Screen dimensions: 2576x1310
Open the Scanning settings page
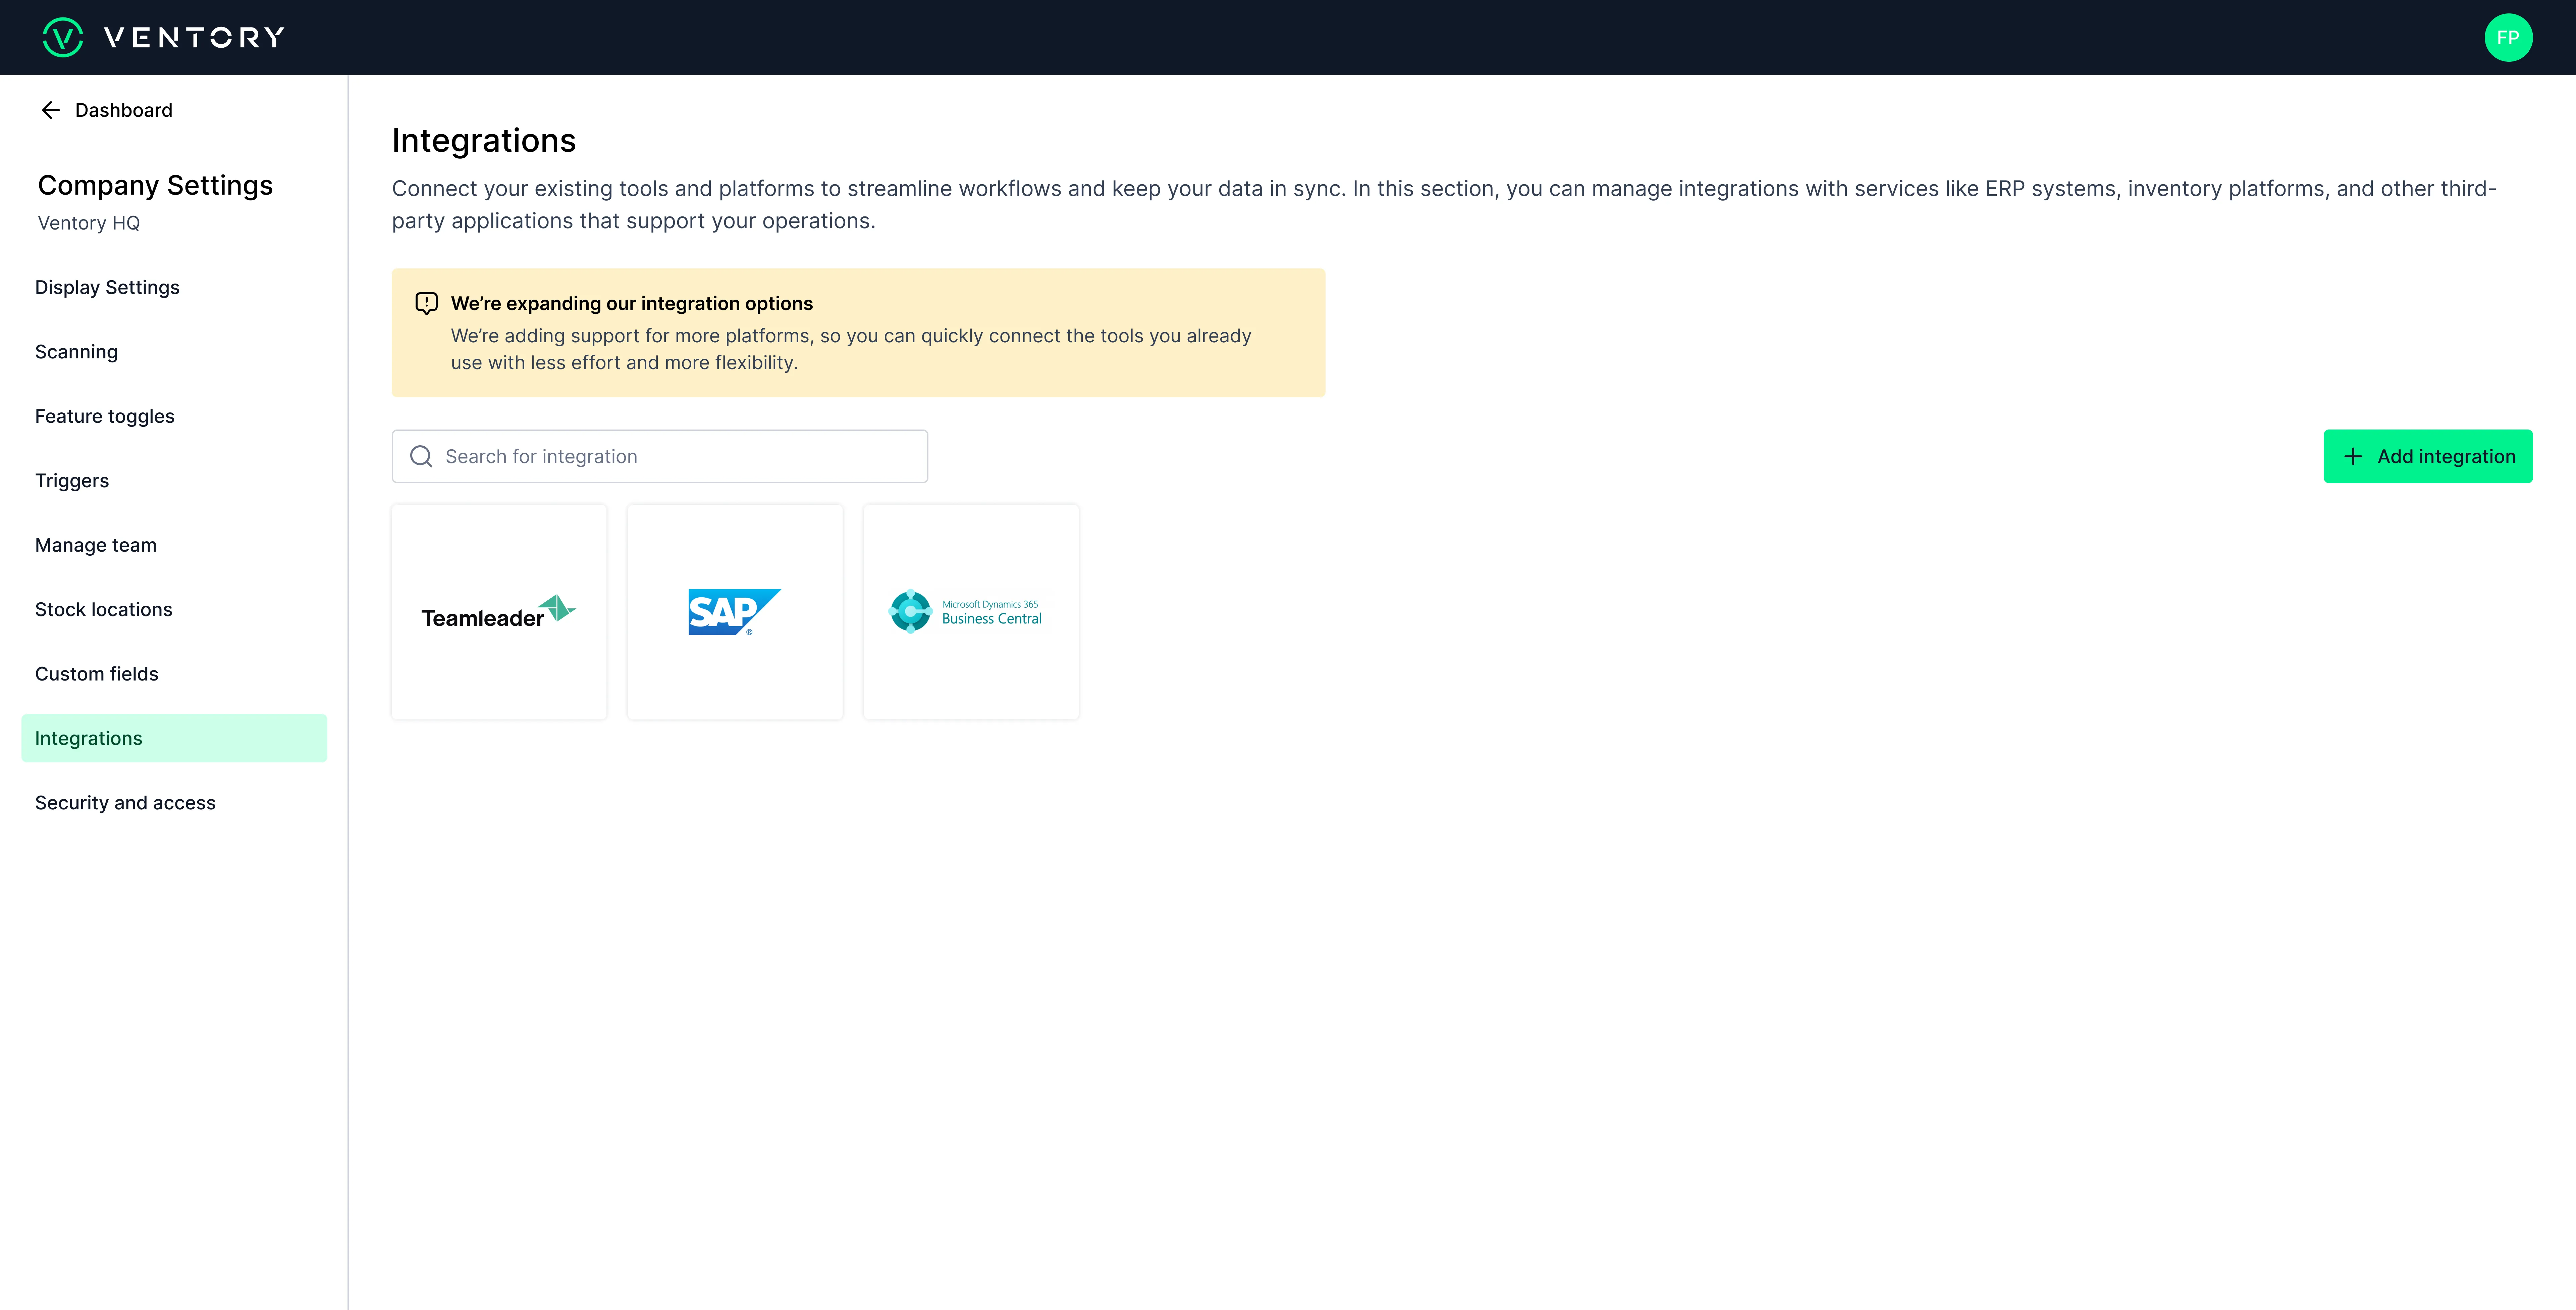[x=76, y=351]
